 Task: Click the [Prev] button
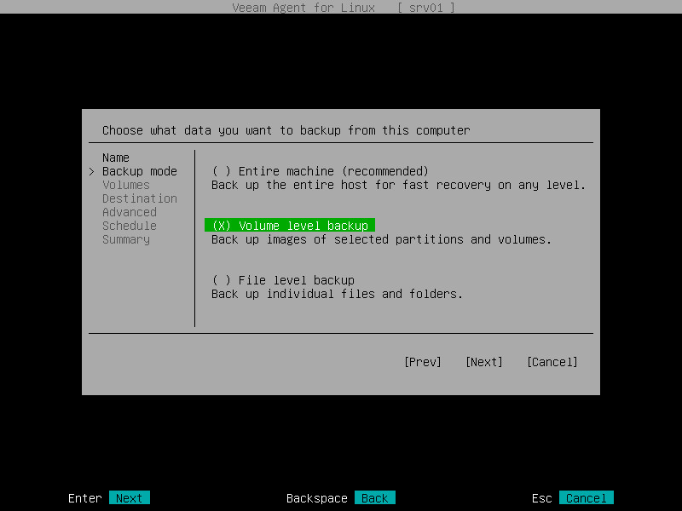pos(422,362)
